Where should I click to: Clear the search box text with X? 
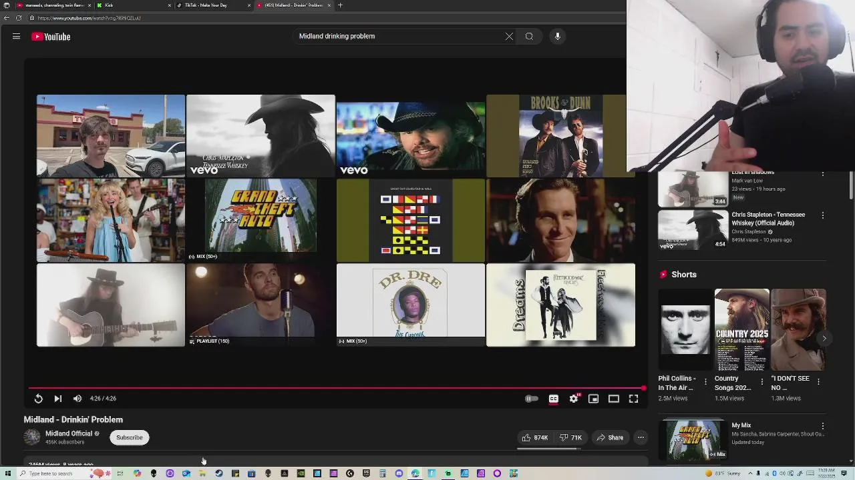click(x=509, y=36)
